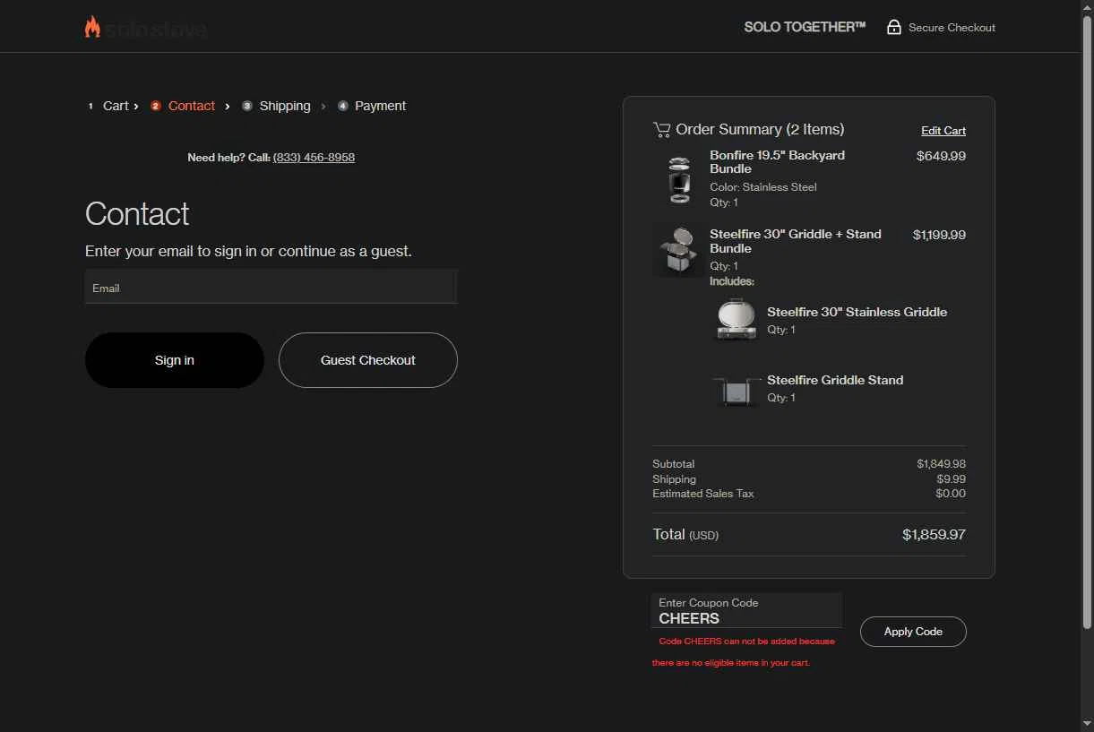Click the step 3 number badge
The image size is (1094, 732).
pos(247,106)
